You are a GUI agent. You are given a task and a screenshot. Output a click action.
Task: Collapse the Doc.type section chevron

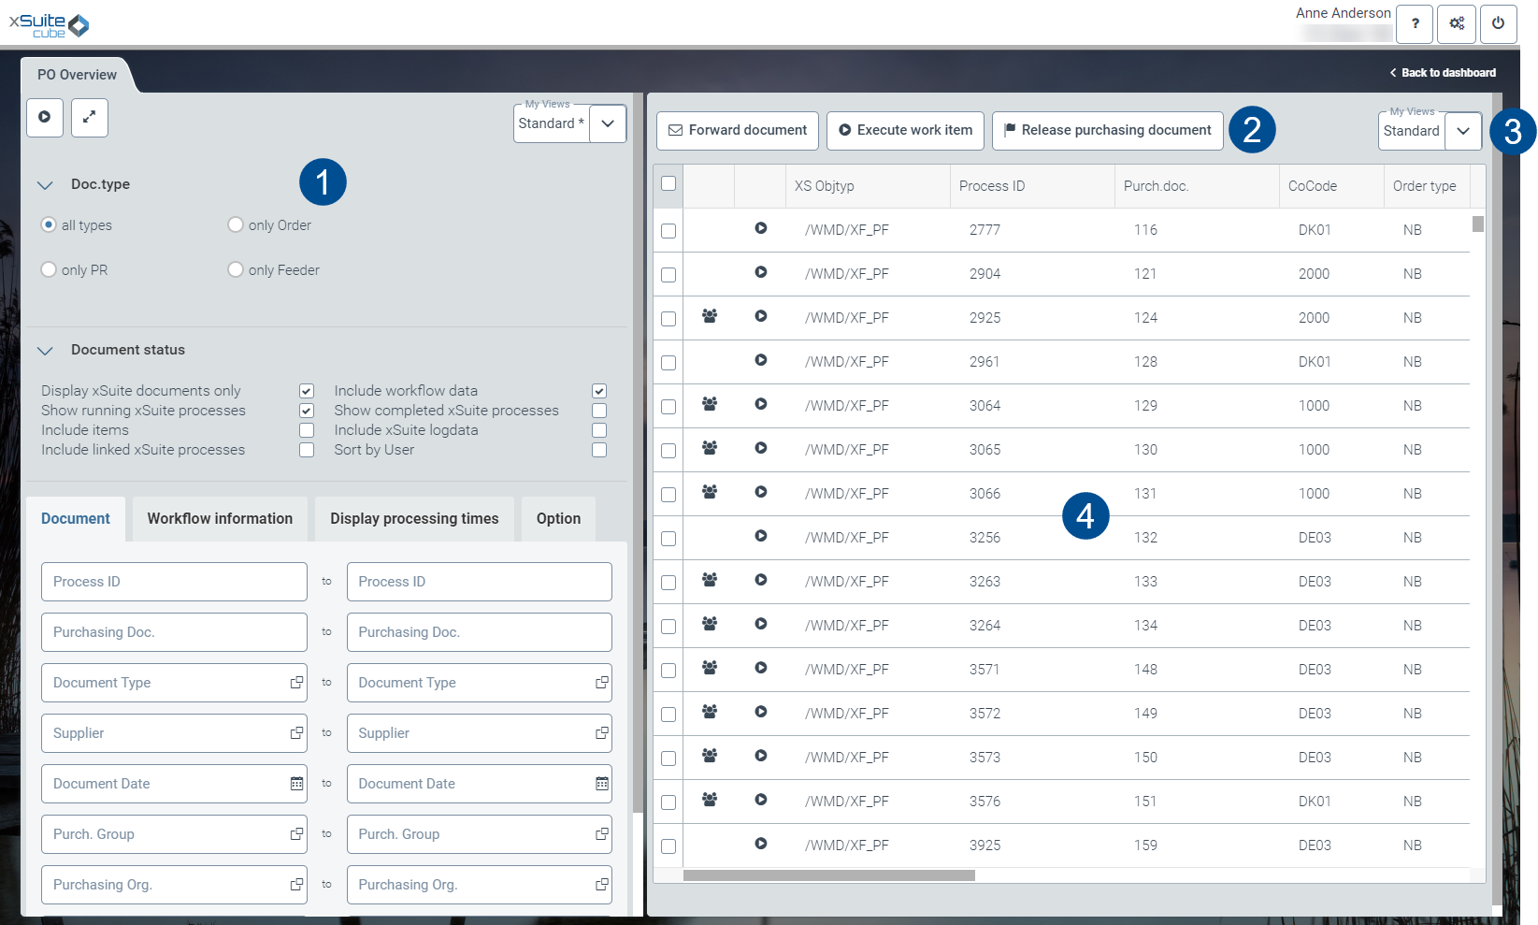[x=45, y=185]
